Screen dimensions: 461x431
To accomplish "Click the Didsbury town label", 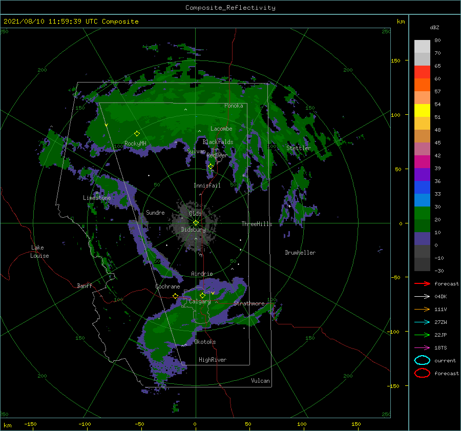I will (194, 230).
